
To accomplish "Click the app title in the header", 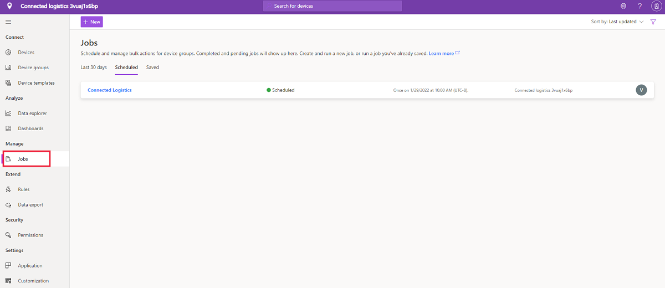I will click(59, 6).
